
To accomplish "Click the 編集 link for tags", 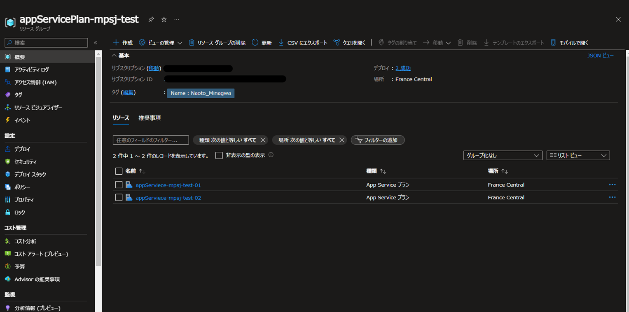I will (x=128, y=93).
